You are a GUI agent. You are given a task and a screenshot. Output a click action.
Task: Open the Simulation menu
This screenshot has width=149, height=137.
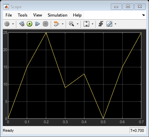57,15
